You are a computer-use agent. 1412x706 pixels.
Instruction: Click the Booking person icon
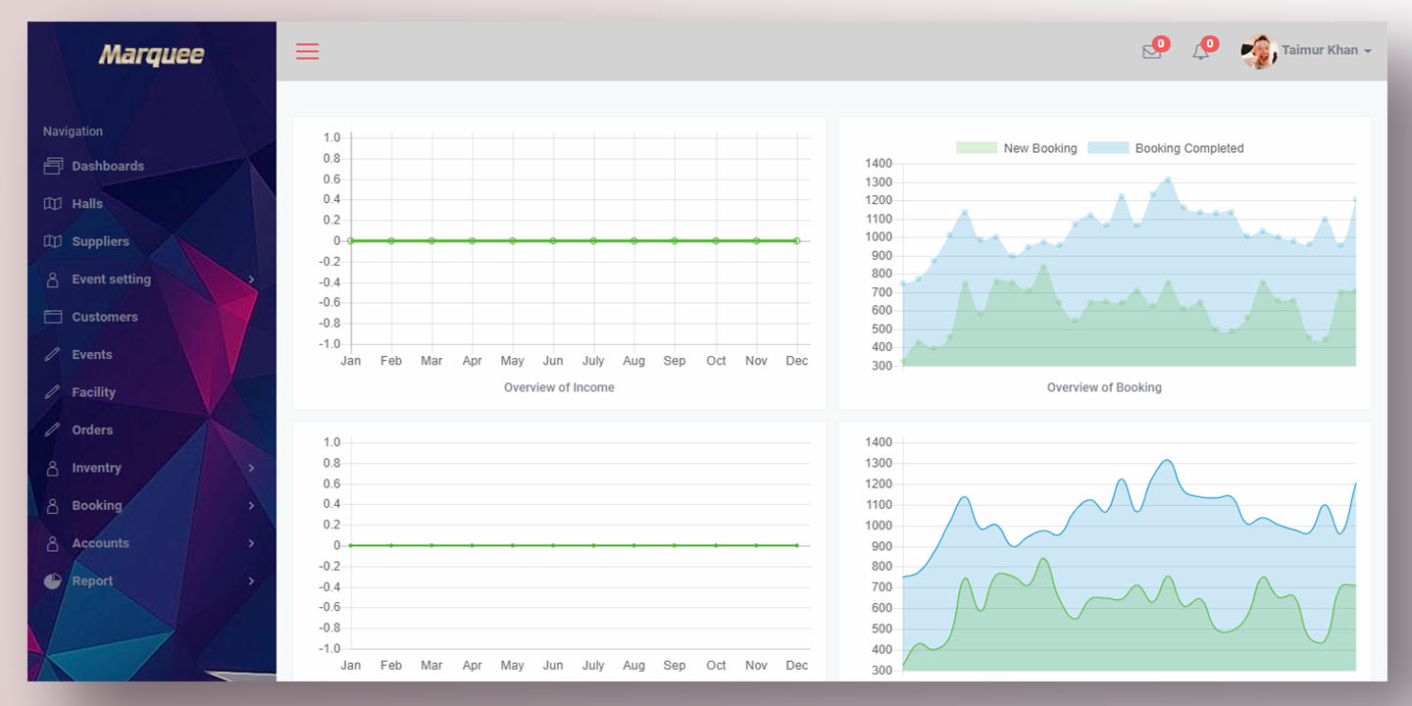pyautogui.click(x=53, y=506)
